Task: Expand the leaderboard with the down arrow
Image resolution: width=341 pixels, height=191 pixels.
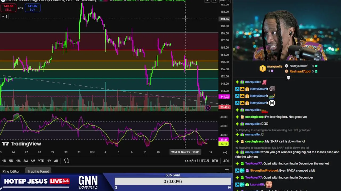Action: click(288, 78)
